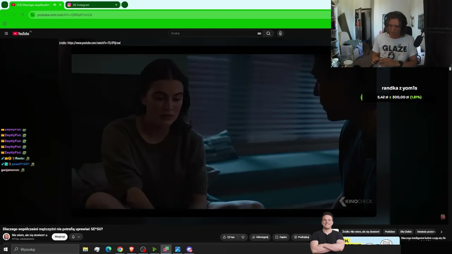Select the Źródło: Nie wiem, ale się dowiem! chip
Image resolution: width=452 pixels, height=254 pixels.
[x=361, y=232]
